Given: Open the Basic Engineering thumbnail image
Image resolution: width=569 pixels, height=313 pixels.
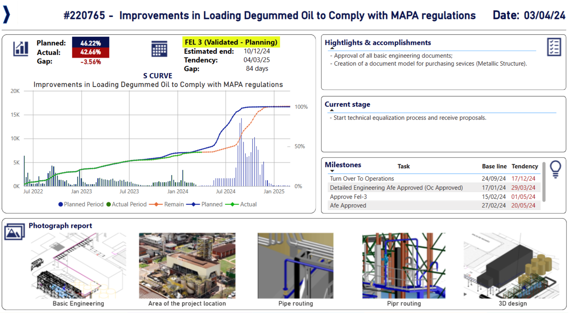Looking at the screenshot, I should tap(78, 266).
